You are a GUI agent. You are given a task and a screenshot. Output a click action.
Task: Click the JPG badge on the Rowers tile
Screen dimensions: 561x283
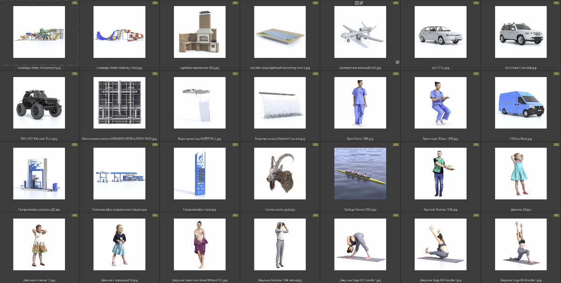pyautogui.click(x=396, y=145)
